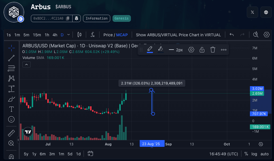274x161 pixels.
Task: Copy the contract address
Action: point(67,18)
